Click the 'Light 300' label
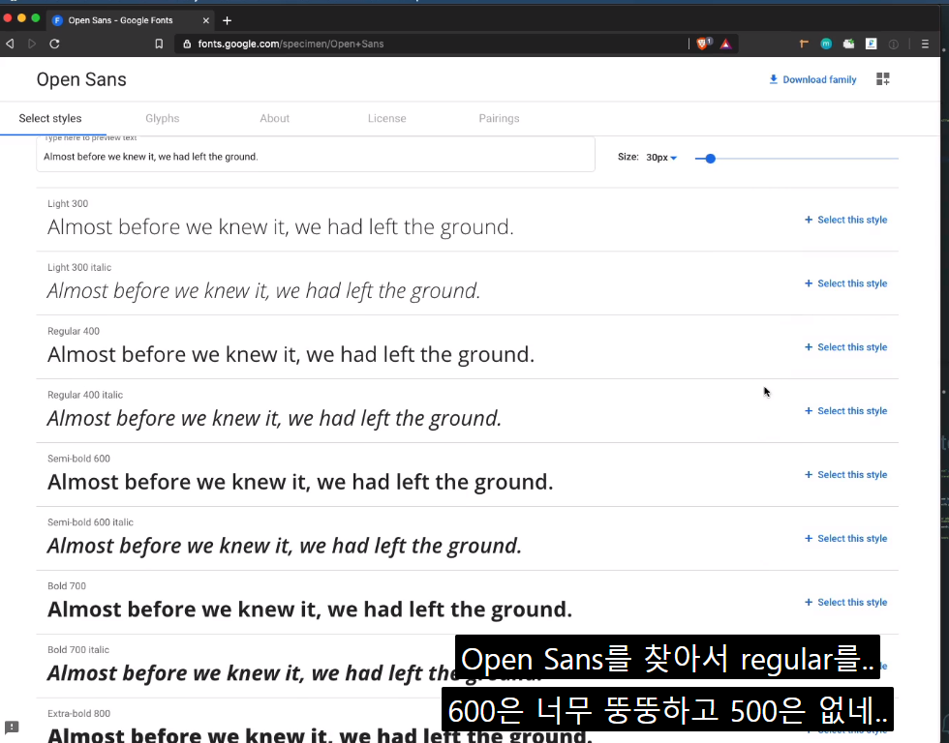Viewport: 949px width, 743px height. point(68,204)
